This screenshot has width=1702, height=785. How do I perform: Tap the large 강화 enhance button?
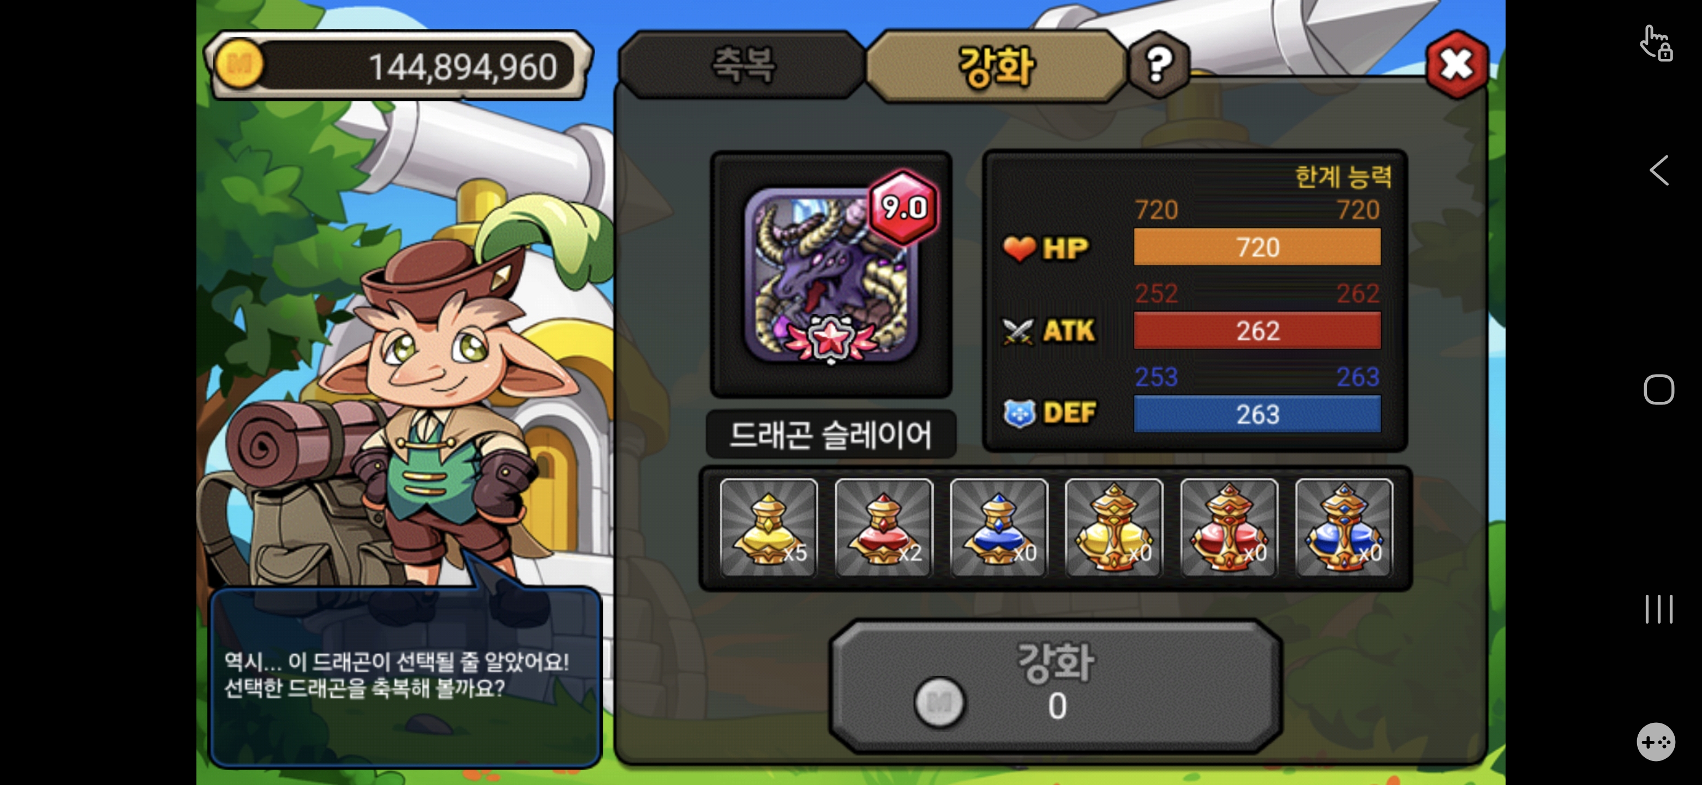click(1056, 686)
